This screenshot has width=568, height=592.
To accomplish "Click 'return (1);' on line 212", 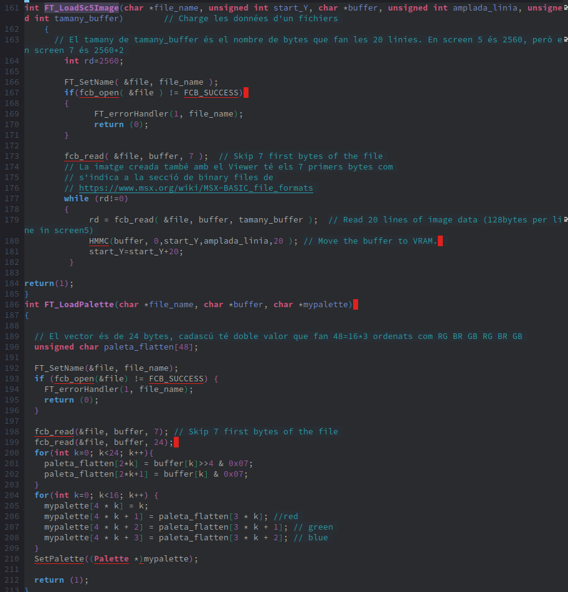I will pyautogui.click(x=61, y=580).
